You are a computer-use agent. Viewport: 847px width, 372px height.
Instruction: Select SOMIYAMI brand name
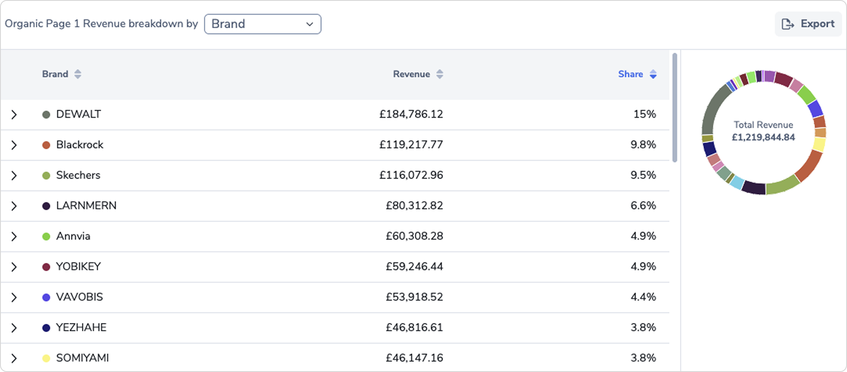[x=82, y=358]
